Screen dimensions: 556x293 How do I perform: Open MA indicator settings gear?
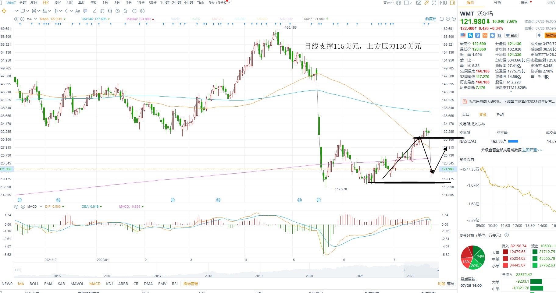pyautogui.click(x=16, y=19)
